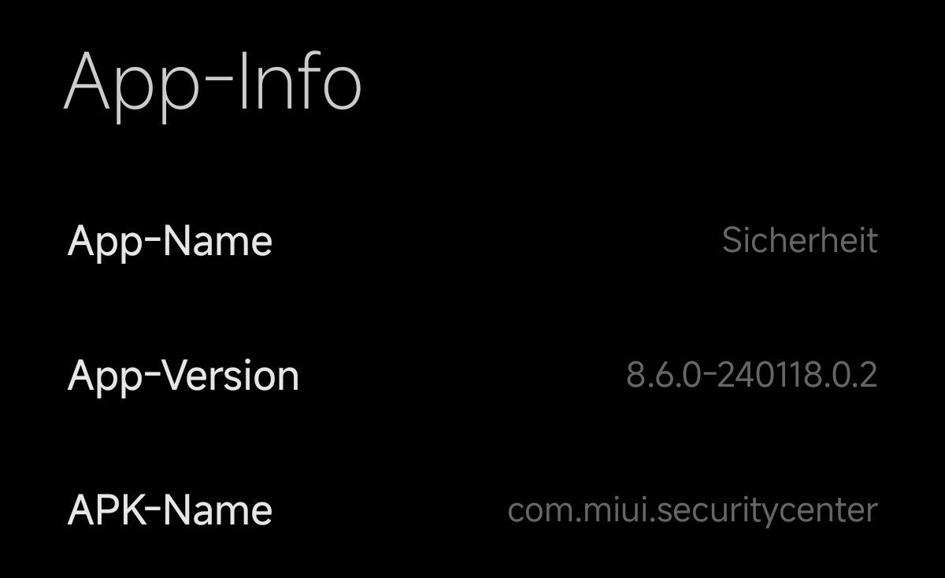Tap the value next to App-Name

tap(799, 241)
